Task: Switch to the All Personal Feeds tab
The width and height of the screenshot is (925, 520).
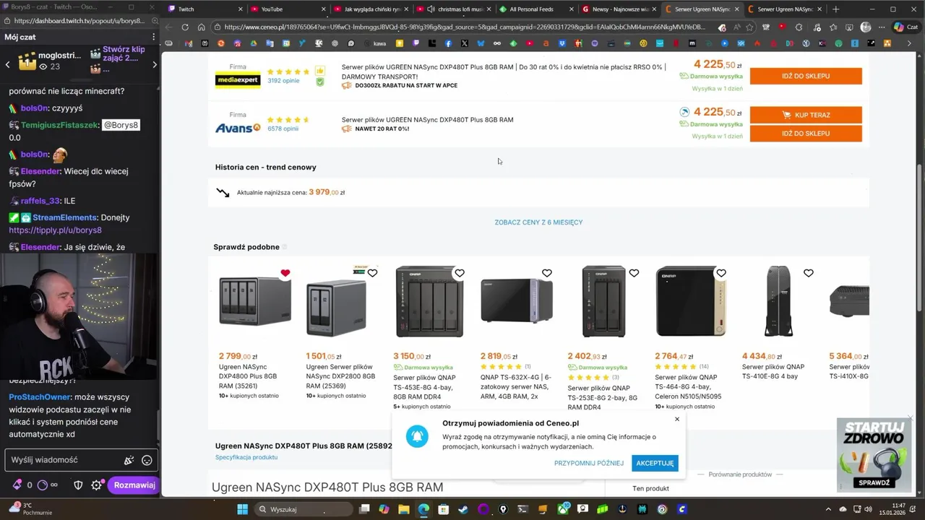Action: click(537, 9)
